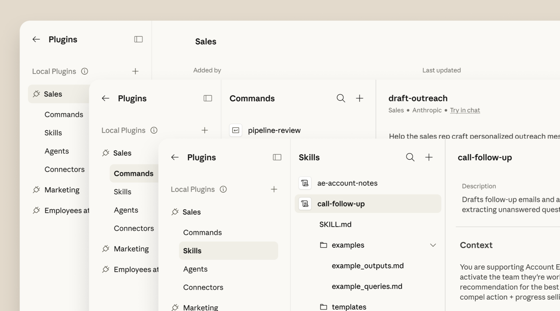This screenshot has width=560, height=311.
Task: Go back using arrow in rear Sales window
Action: click(36, 39)
